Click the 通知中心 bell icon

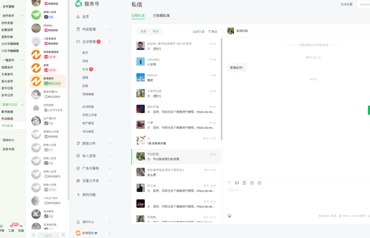[78, 222]
